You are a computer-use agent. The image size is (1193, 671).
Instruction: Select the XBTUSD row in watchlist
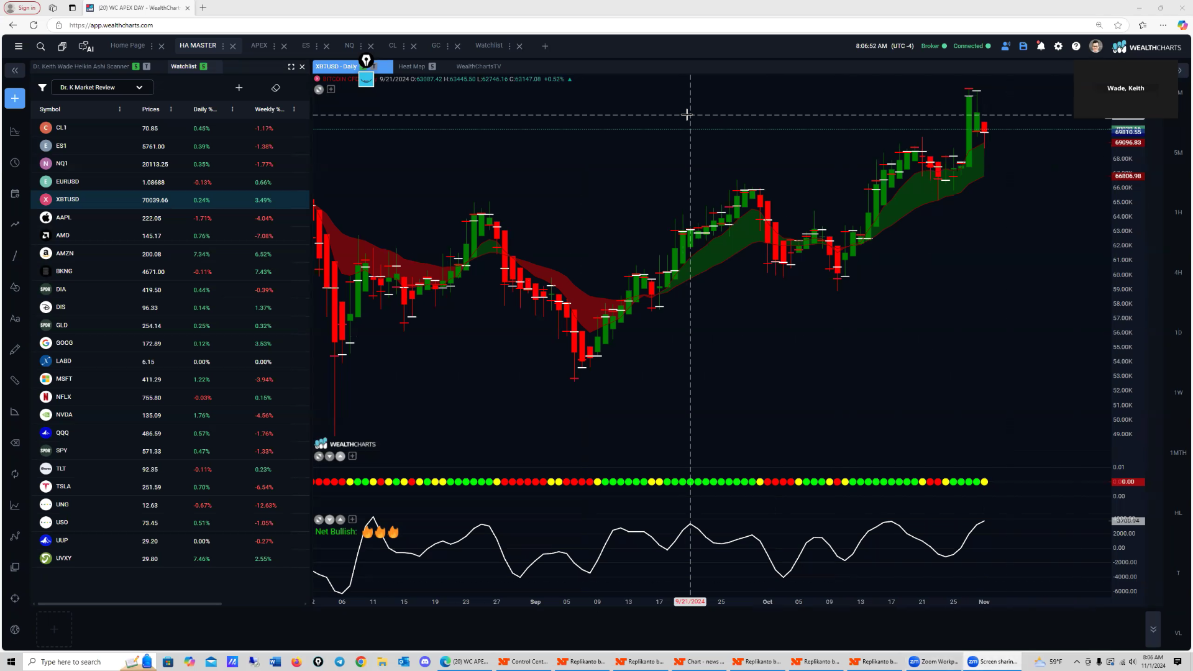click(170, 199)
